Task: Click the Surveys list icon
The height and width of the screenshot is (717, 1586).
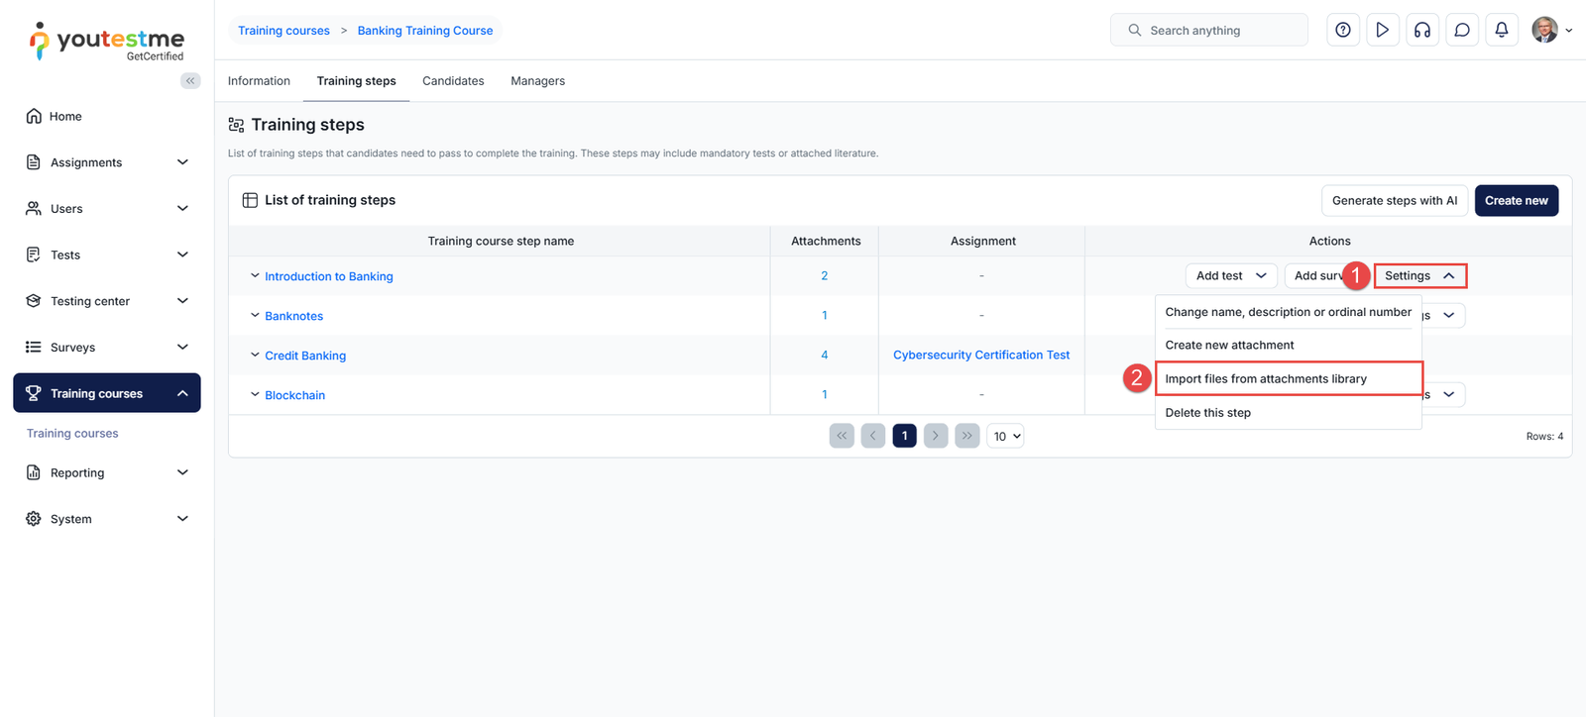Action: click(34, 347)
